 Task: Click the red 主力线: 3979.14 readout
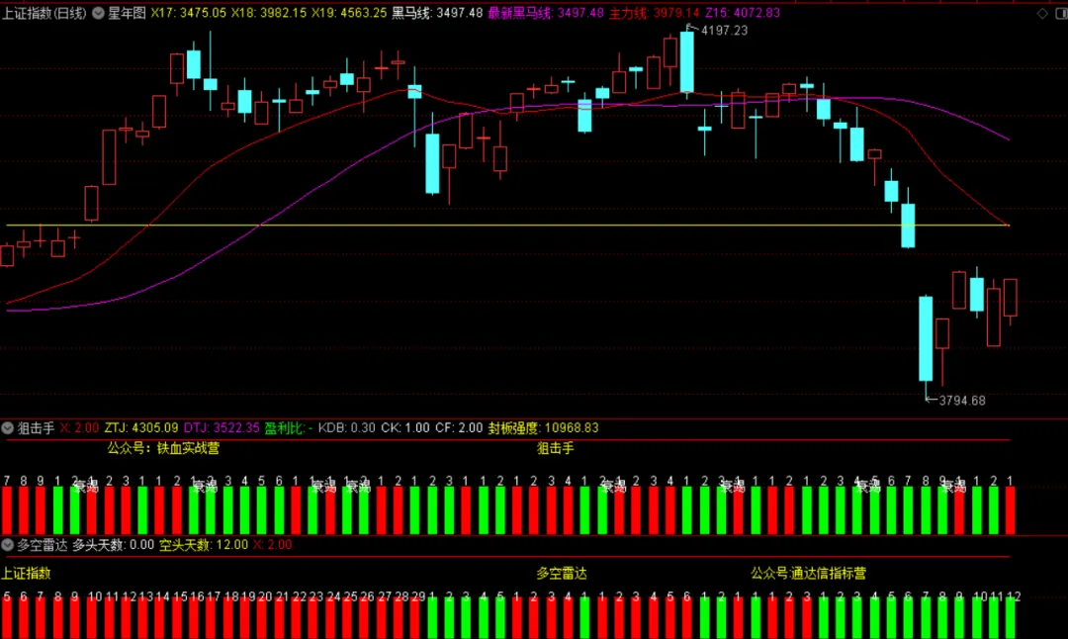pyautogui.click(x=654, y=13)
